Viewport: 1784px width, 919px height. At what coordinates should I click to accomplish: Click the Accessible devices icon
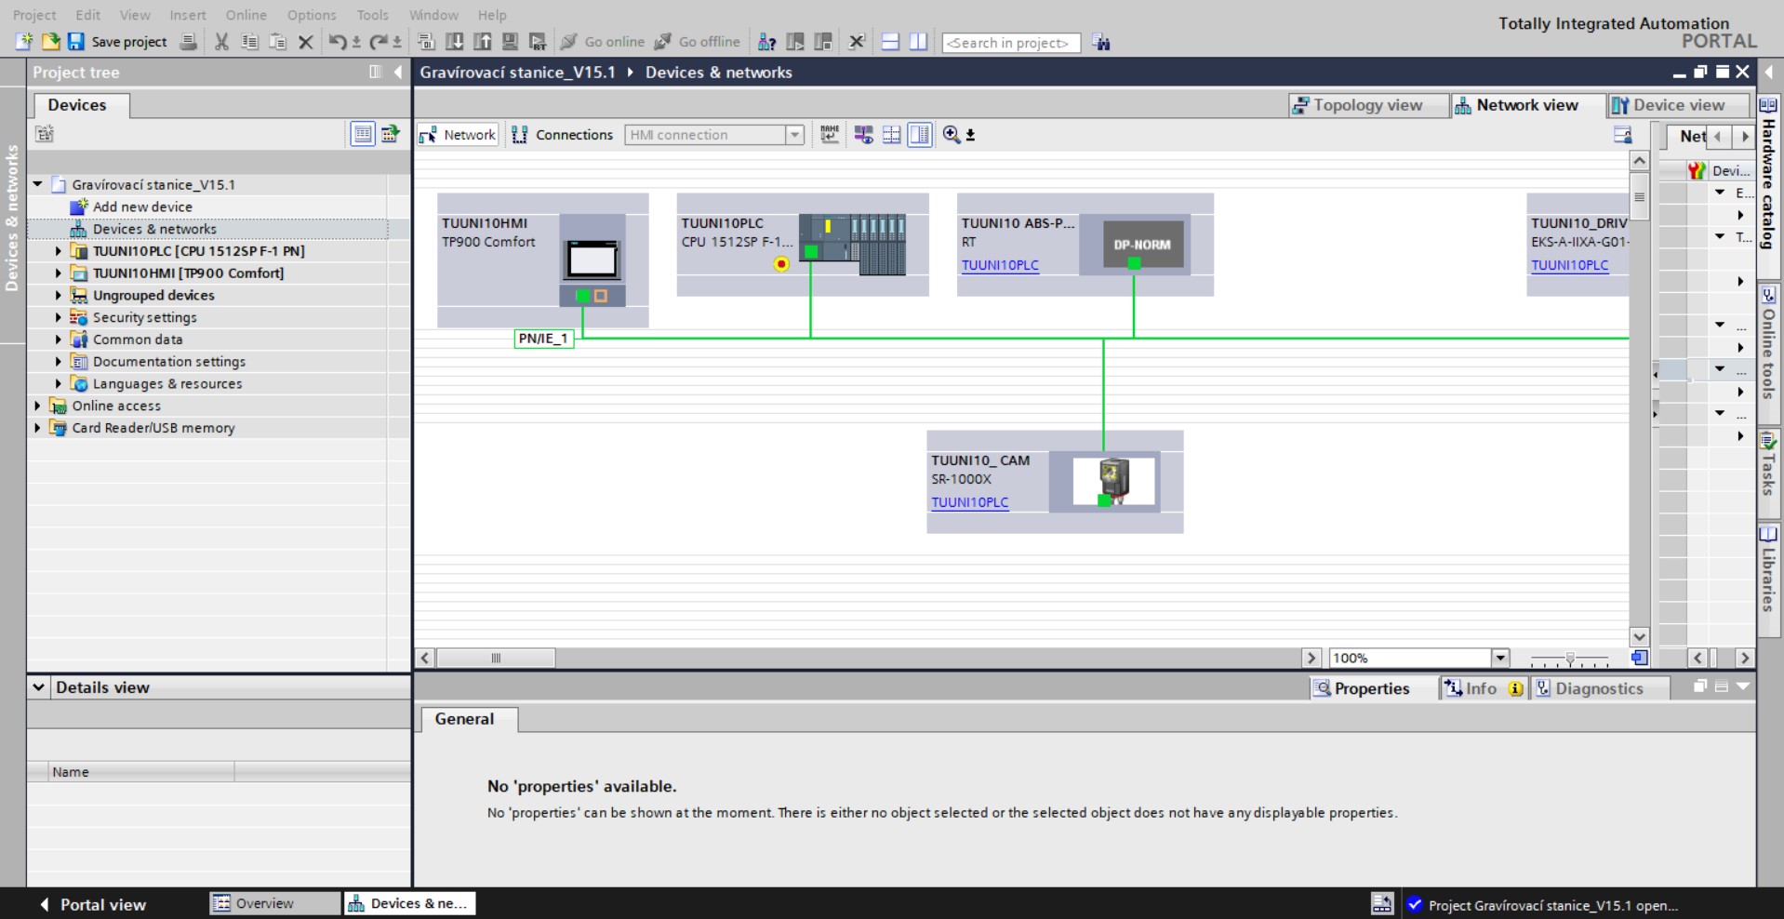pyautogui.click(x=767, y=42)
